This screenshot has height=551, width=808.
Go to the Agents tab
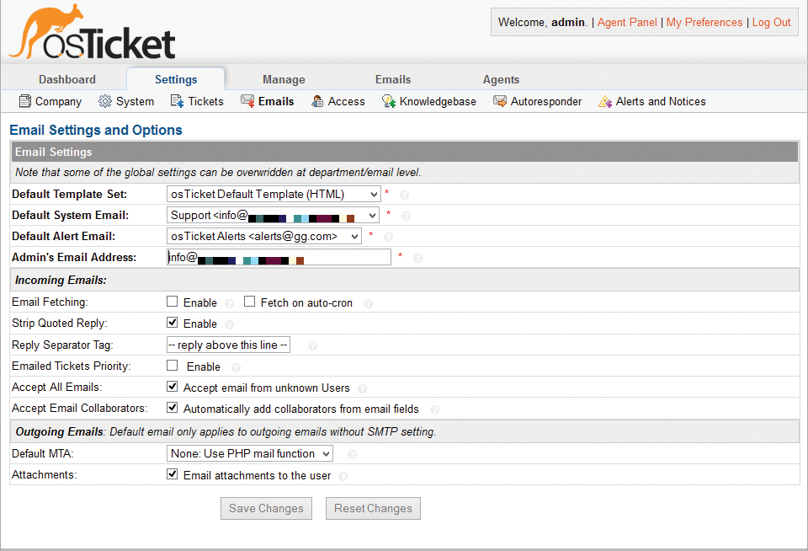501,79
